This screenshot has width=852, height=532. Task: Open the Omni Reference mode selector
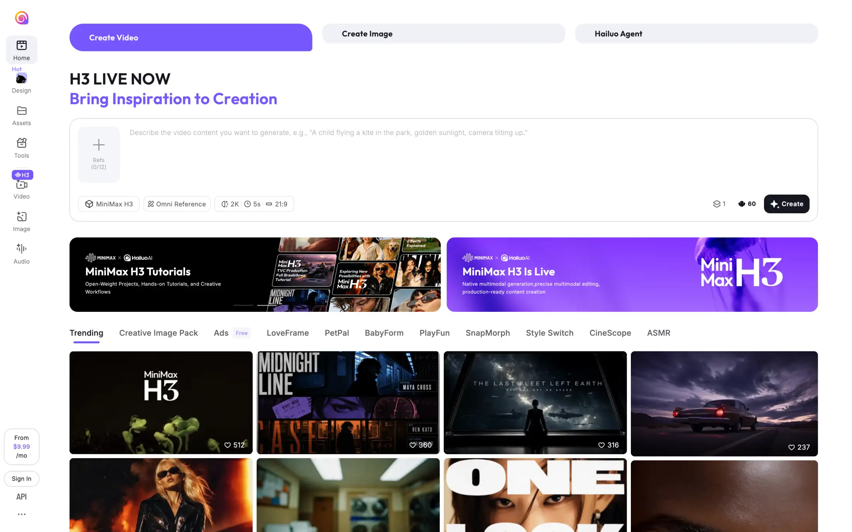(x=177, y=204)
